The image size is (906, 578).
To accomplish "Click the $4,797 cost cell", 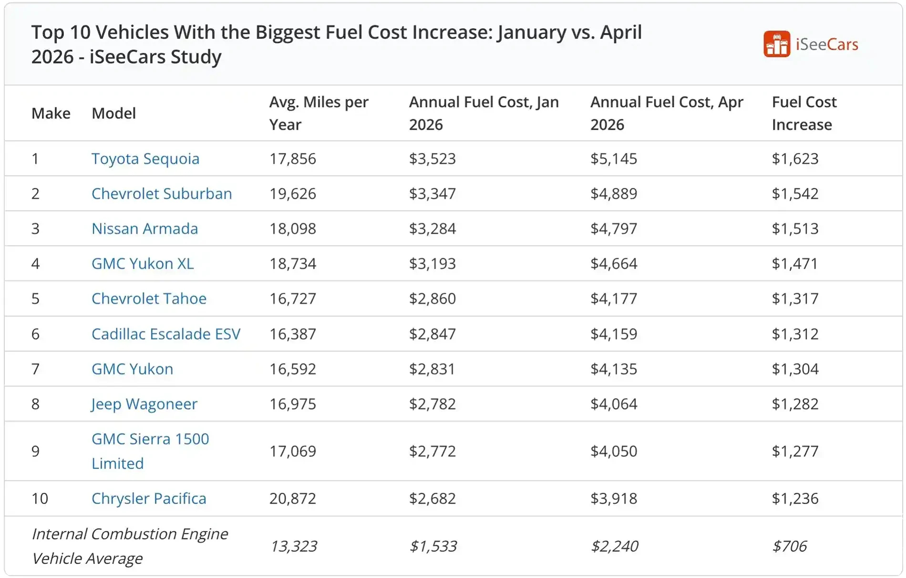I will [614, 228].
